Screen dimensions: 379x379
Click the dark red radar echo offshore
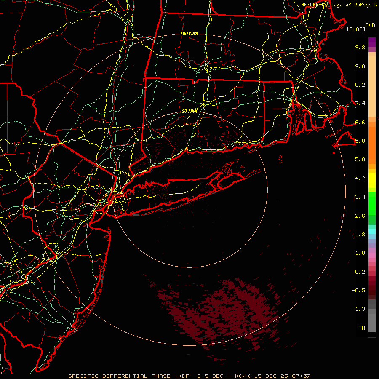225,314
